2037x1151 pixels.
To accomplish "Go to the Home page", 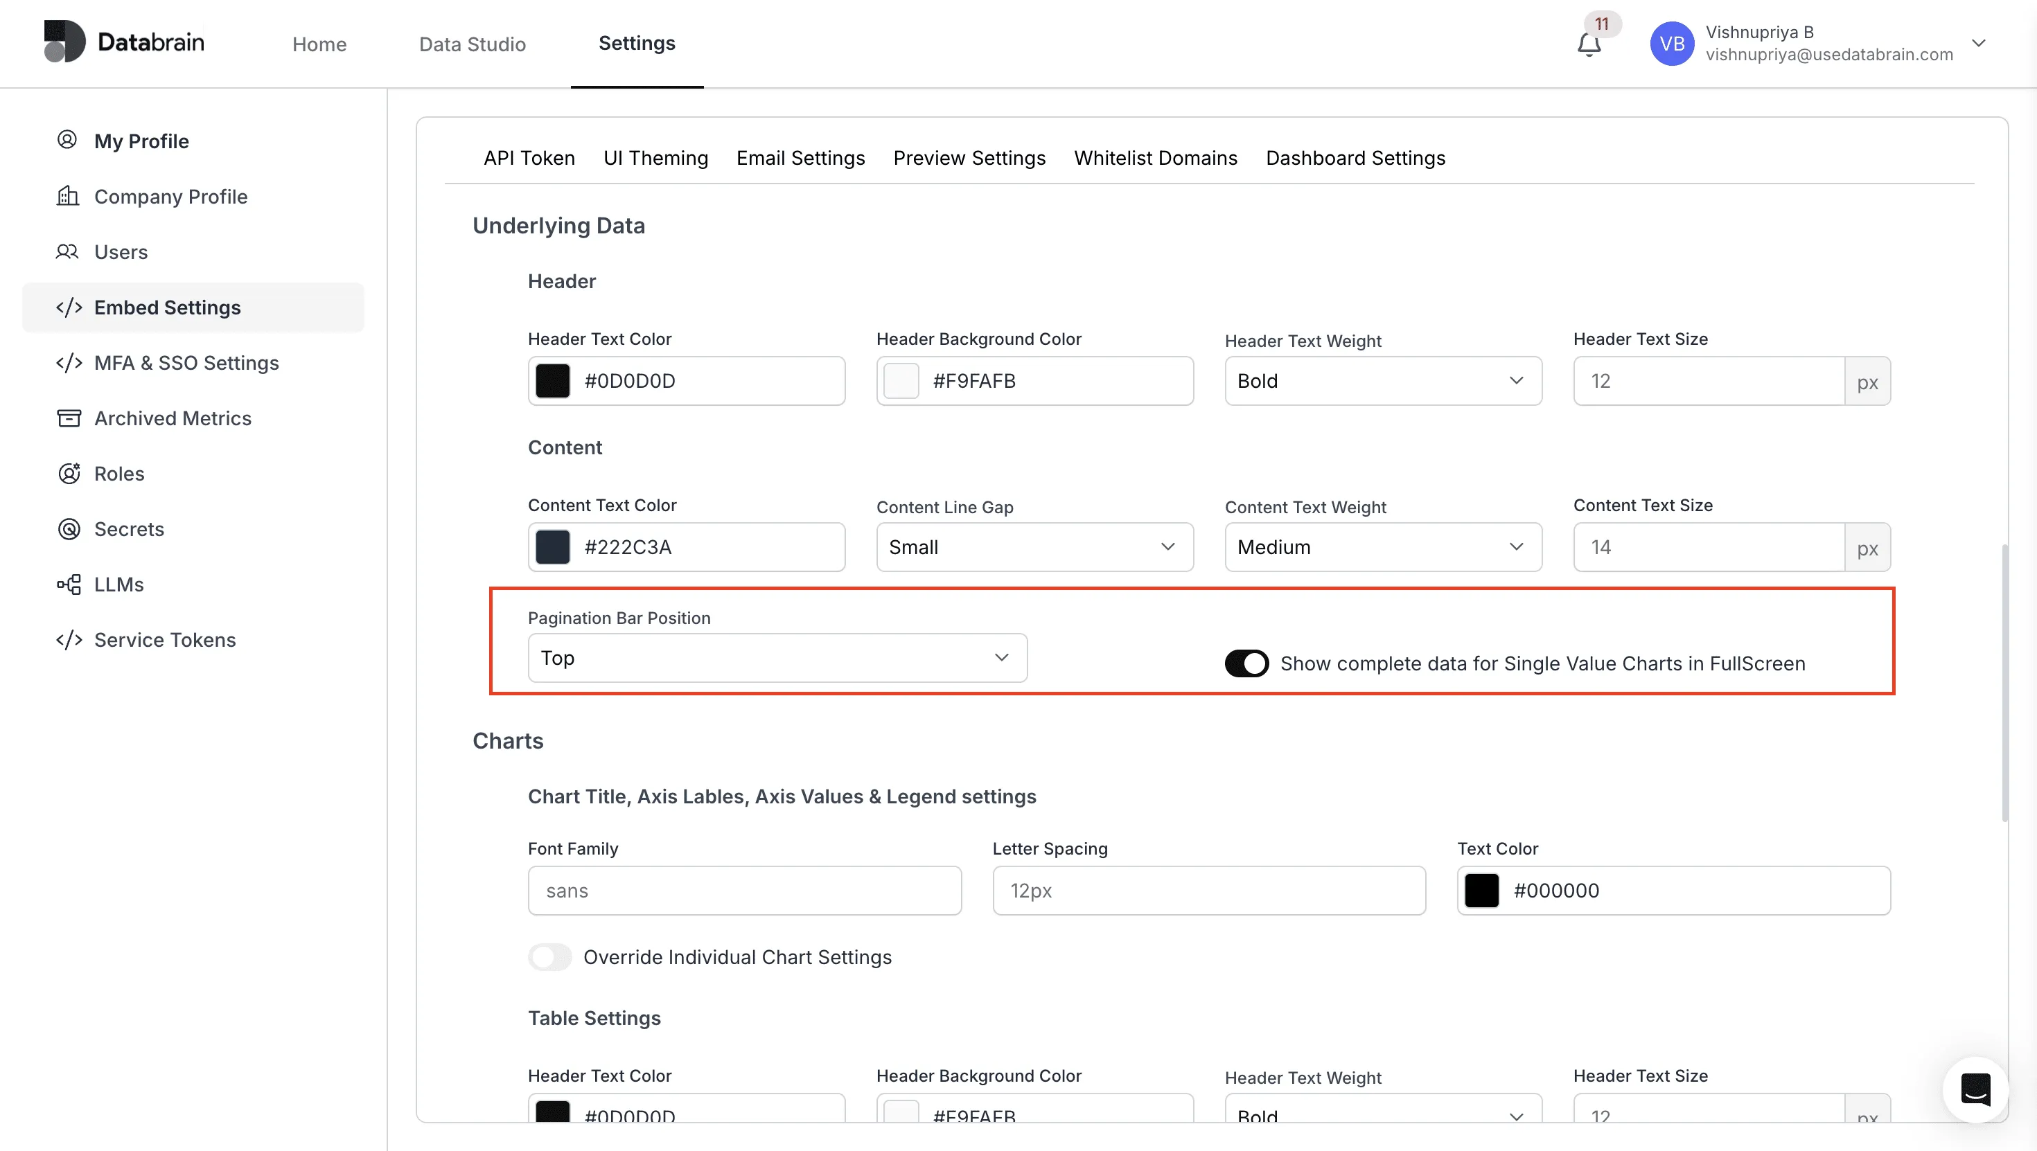I will [319, 44].
